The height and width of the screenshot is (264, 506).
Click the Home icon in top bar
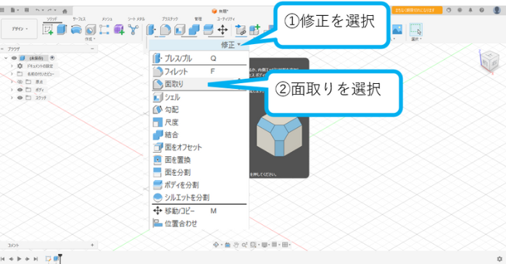[65, 11]
